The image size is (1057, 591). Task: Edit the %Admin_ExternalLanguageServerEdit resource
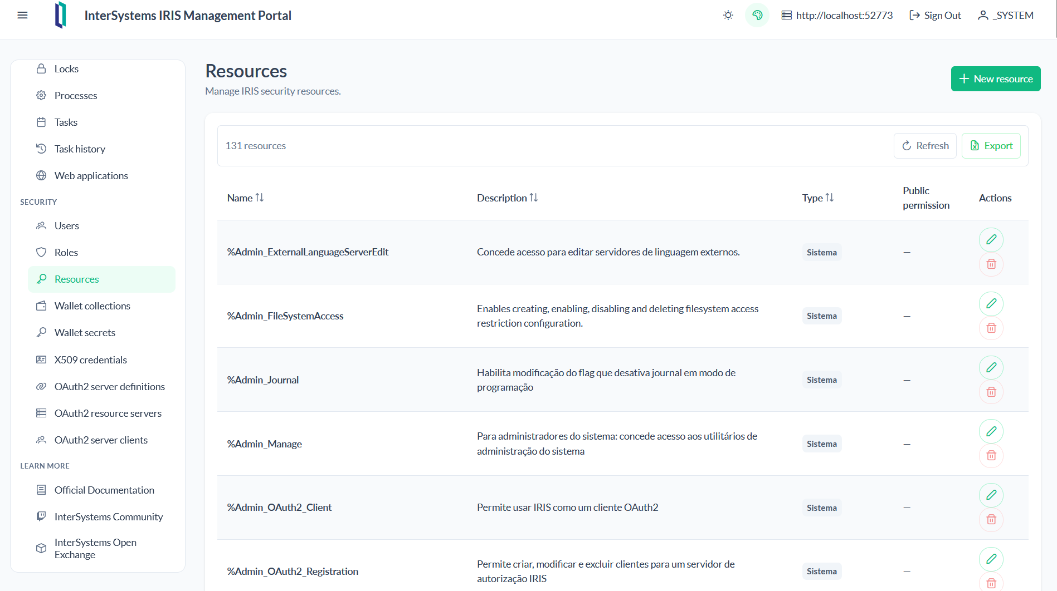(x=991, y=240)
